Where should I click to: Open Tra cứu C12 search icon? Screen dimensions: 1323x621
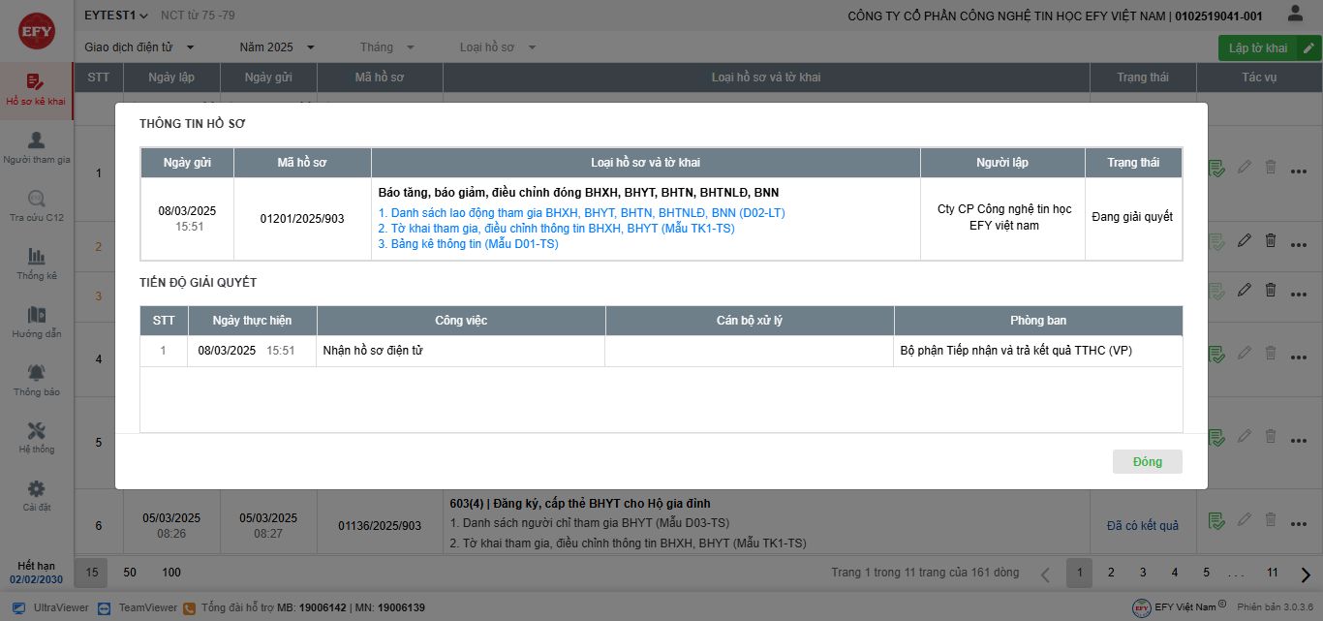point(37,200)
